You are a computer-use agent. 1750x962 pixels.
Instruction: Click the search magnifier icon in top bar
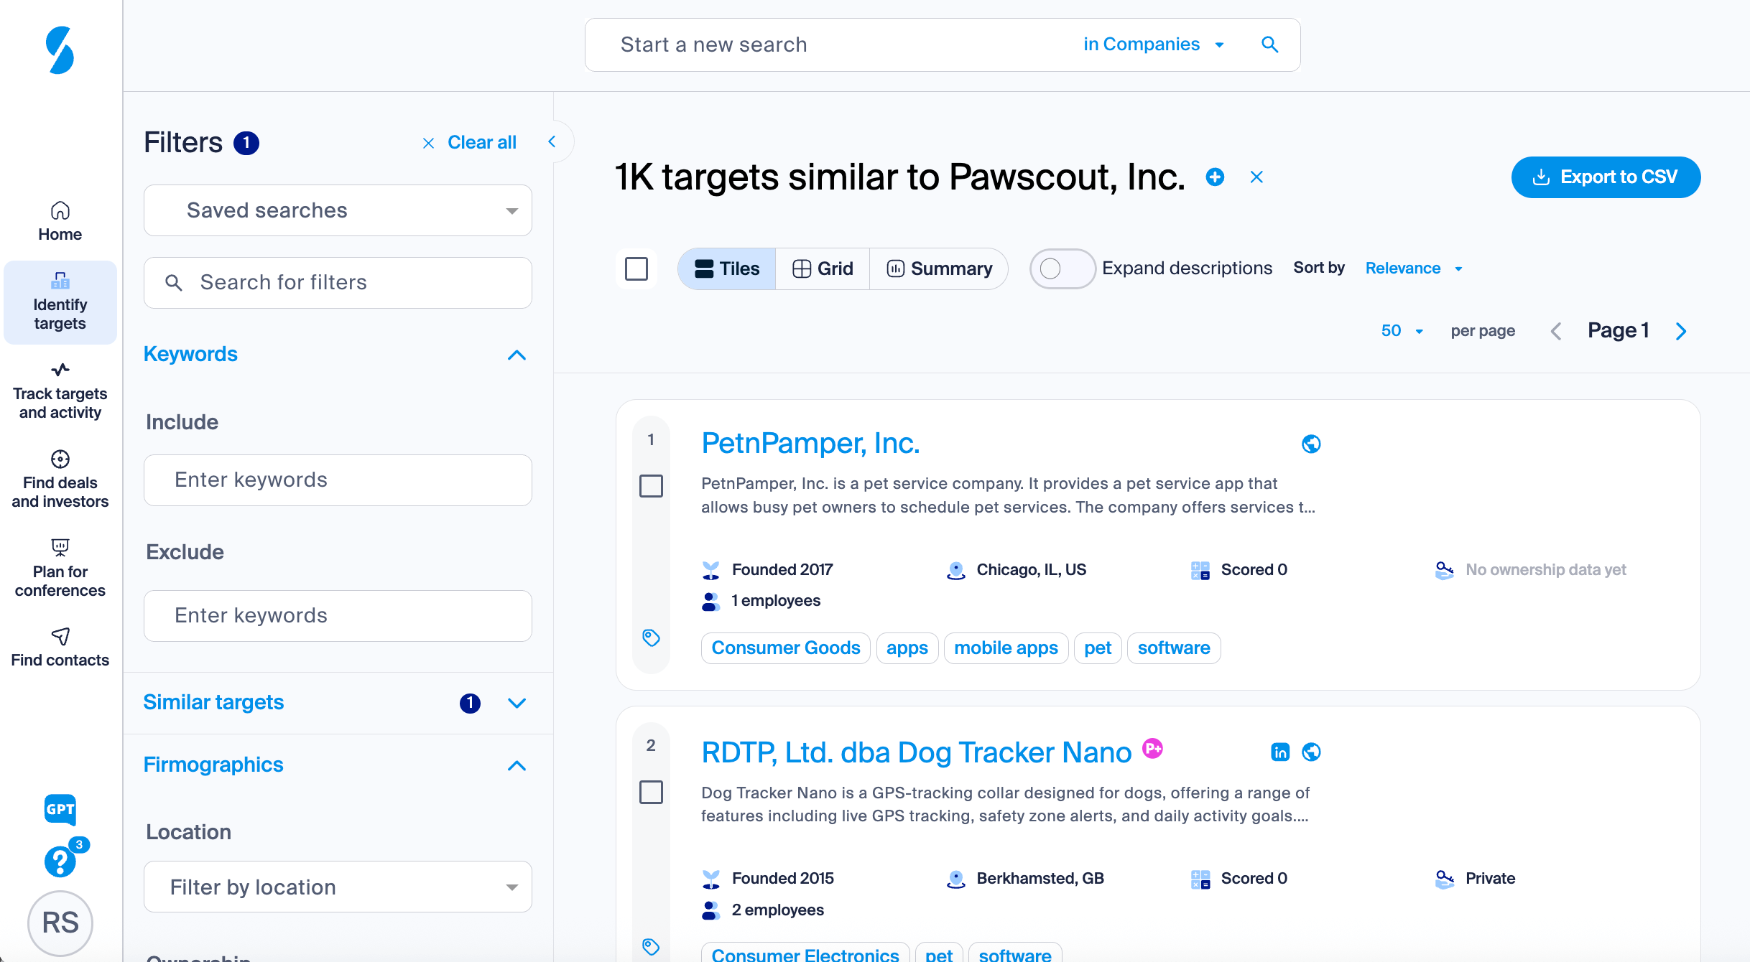click(1270, 45)
